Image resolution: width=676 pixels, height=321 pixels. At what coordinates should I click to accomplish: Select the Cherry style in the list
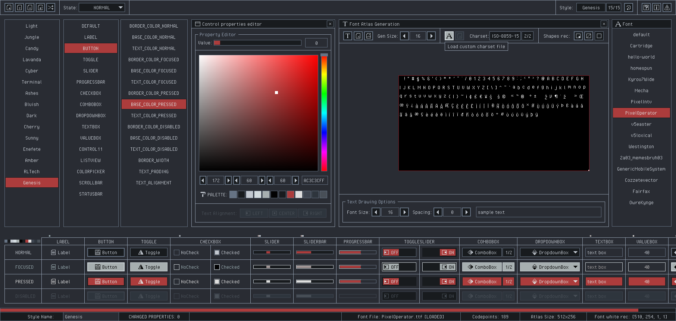pos(32,127)
